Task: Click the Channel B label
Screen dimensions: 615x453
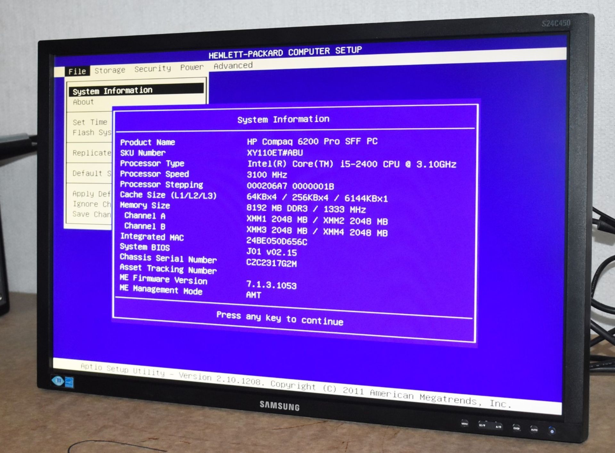Action: [x=145, y=226]
